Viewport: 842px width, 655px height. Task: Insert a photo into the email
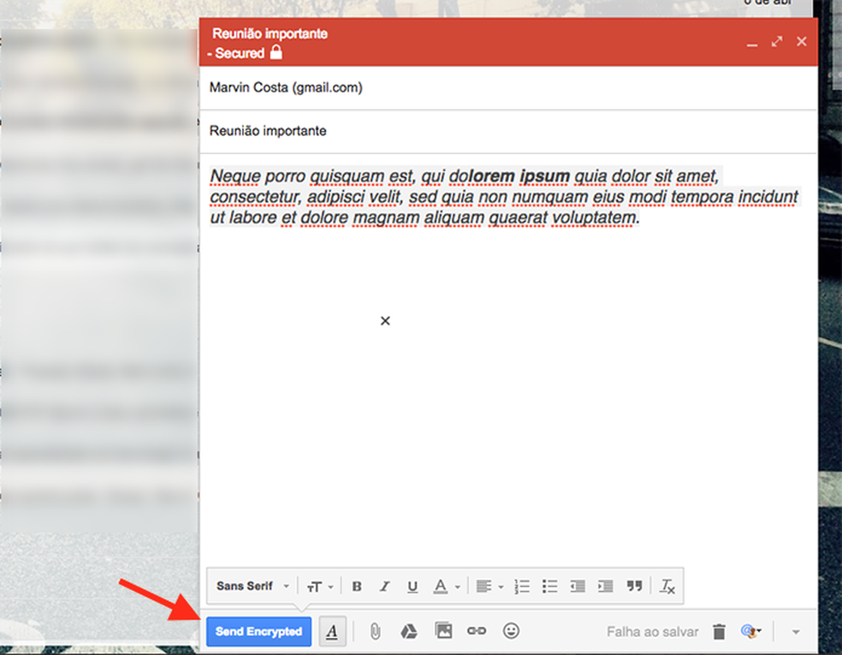(x=444, y=630)
